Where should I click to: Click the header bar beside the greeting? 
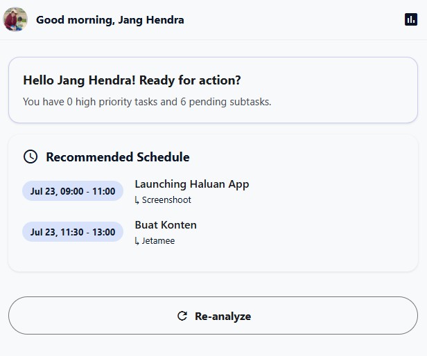coord(294,19)
